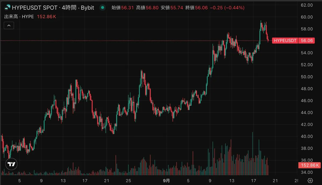Click the green market status indicator
Image resolution: width=322 pixels, height=185 pixels.
(x=103, y=8)
